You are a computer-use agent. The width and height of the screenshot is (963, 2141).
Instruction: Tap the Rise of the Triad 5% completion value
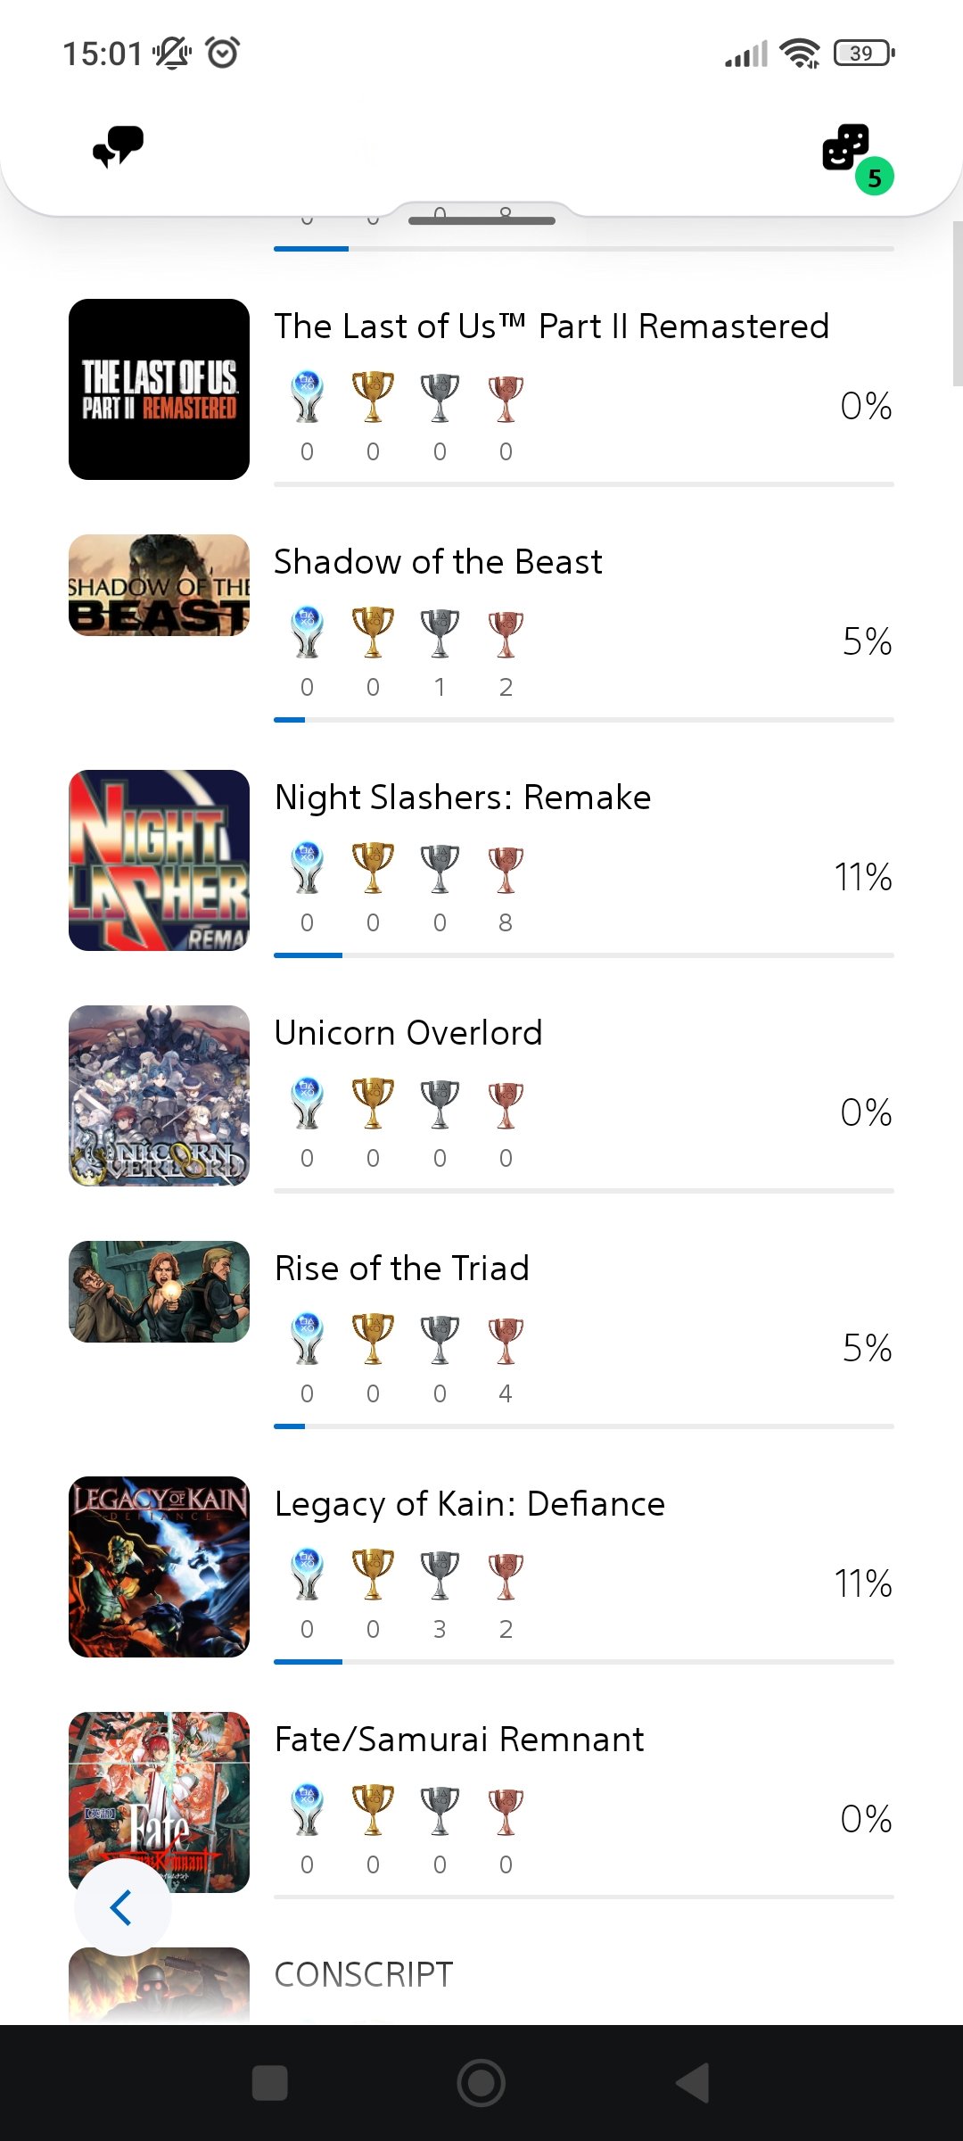click(867, 1348)
